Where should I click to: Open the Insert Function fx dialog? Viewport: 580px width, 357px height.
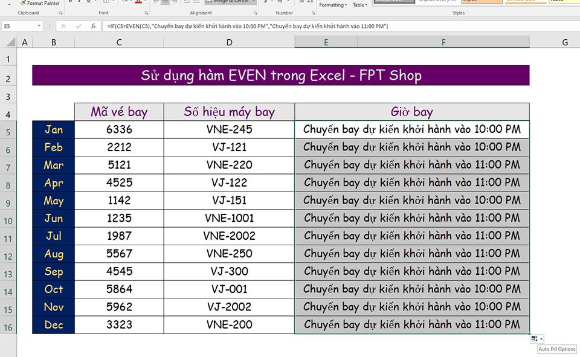tap(93, 26)
